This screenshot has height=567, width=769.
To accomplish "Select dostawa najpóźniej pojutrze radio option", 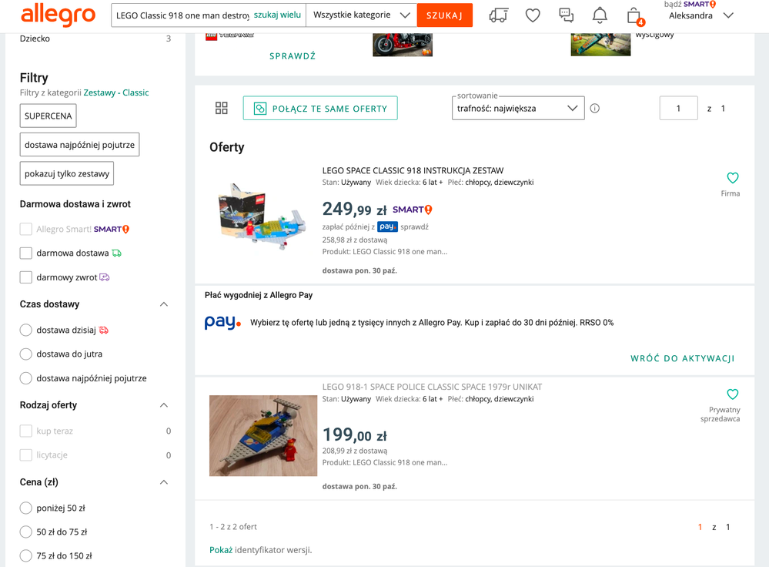I will point(26,378).
